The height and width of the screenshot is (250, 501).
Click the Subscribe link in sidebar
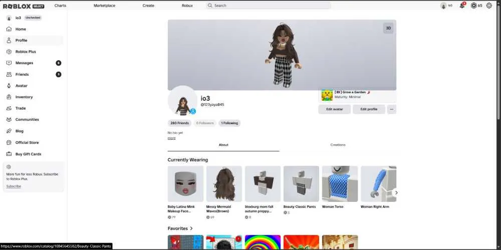click(14, 186)
